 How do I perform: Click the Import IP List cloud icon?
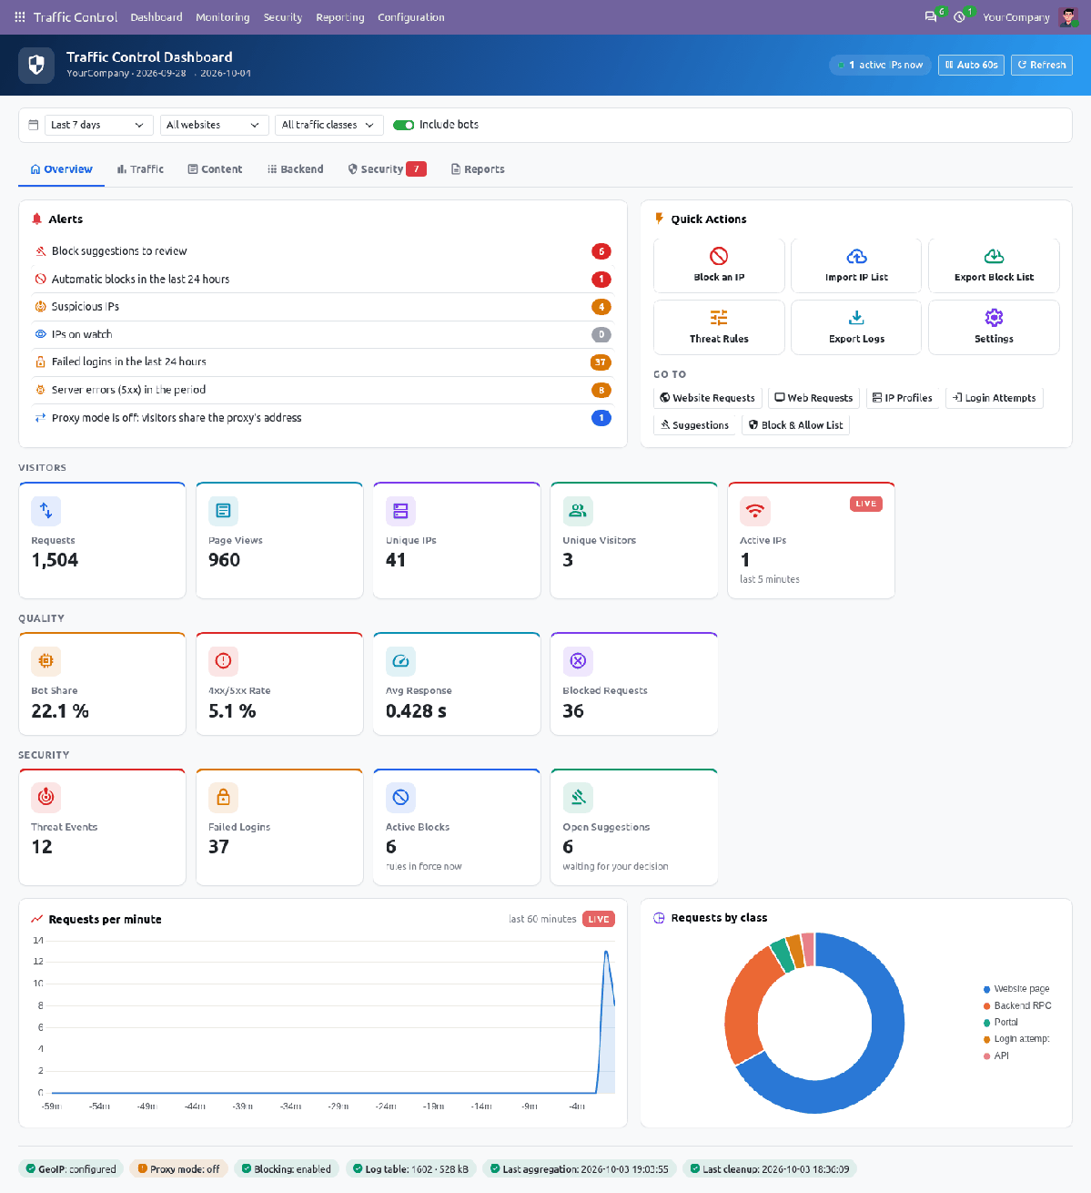coord(856,256)
